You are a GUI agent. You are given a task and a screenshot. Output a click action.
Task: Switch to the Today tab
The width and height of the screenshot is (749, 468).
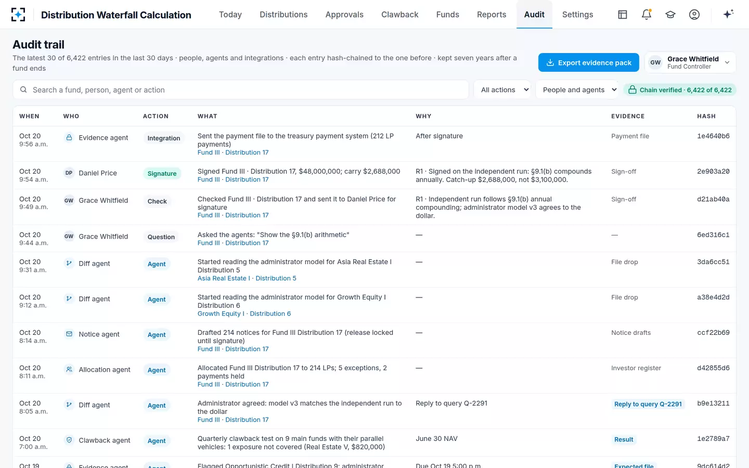pos(230,15)
